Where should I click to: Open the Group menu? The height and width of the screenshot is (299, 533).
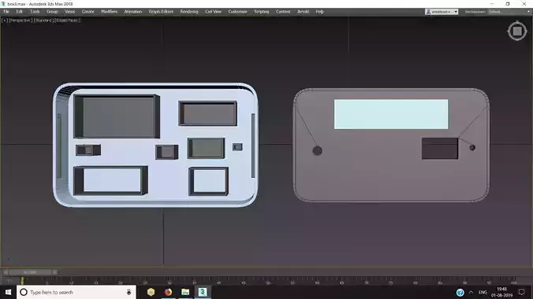coord(52,12)
